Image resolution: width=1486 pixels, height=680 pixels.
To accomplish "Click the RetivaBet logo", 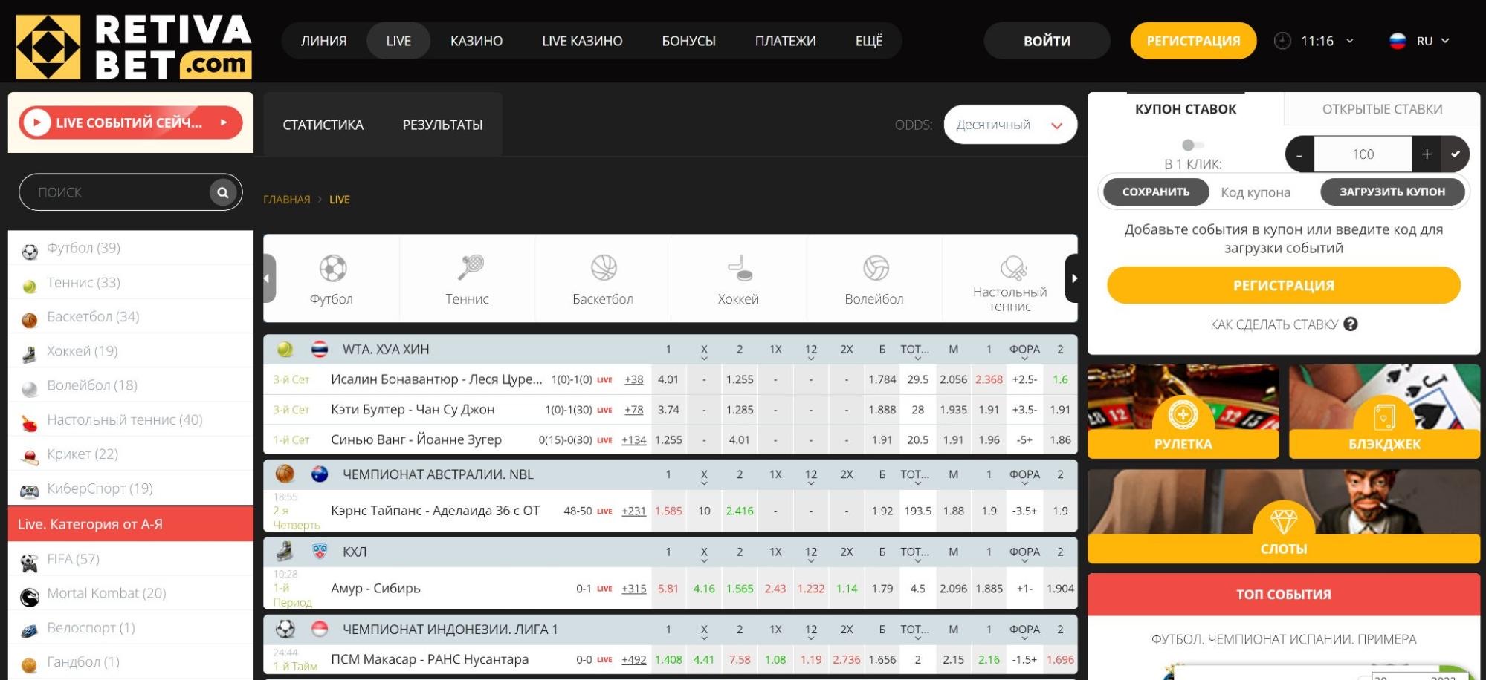I will 134,46.
